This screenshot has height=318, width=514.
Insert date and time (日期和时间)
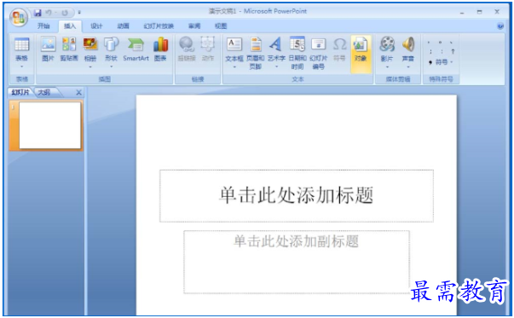(297, 53)
